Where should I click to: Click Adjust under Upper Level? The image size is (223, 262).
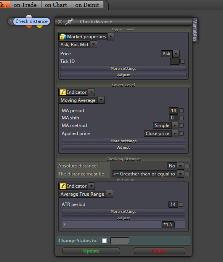(124, 75)
